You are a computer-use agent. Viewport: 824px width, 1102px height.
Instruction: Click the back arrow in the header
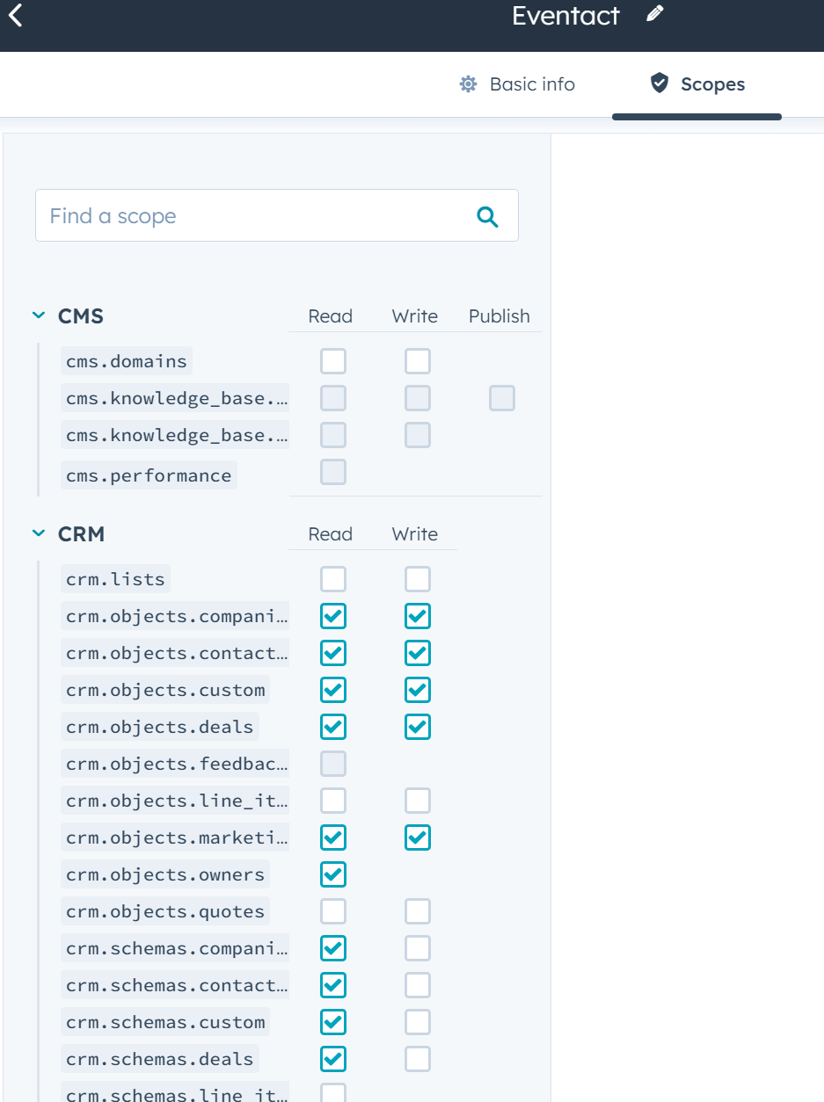[x=16, y=15]
